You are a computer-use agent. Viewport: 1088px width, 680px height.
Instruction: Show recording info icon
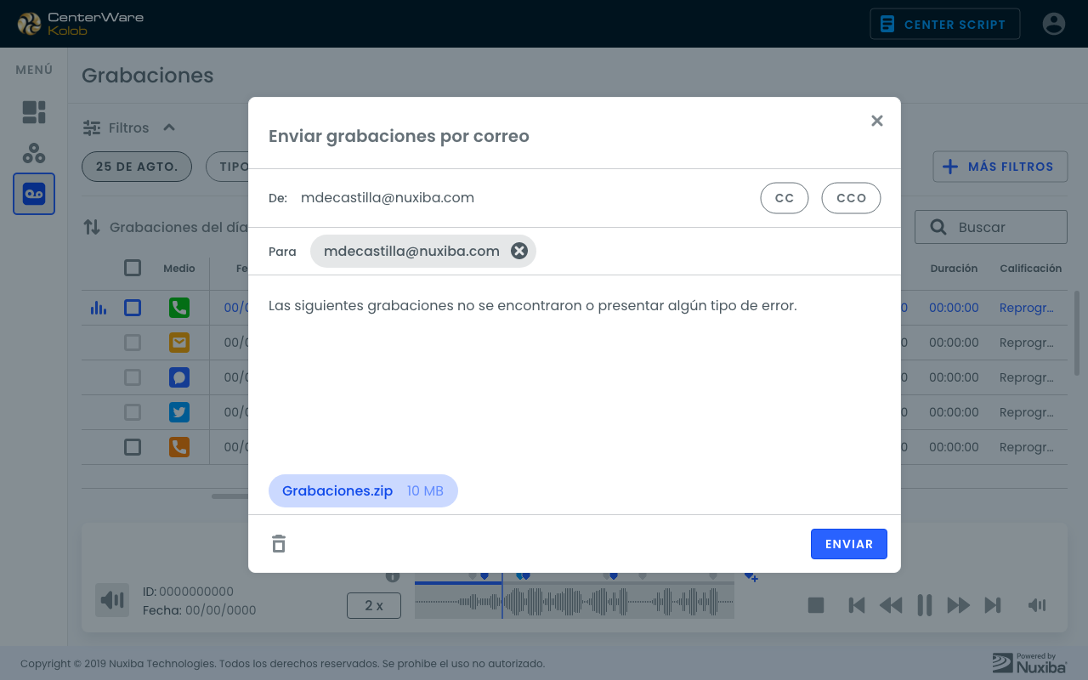pos(393,576)
